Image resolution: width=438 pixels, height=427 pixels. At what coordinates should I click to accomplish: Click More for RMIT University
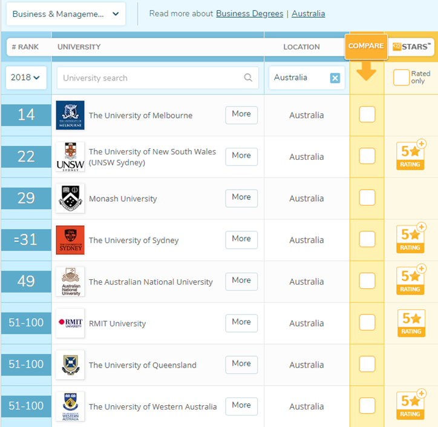(x=241, y=323)
